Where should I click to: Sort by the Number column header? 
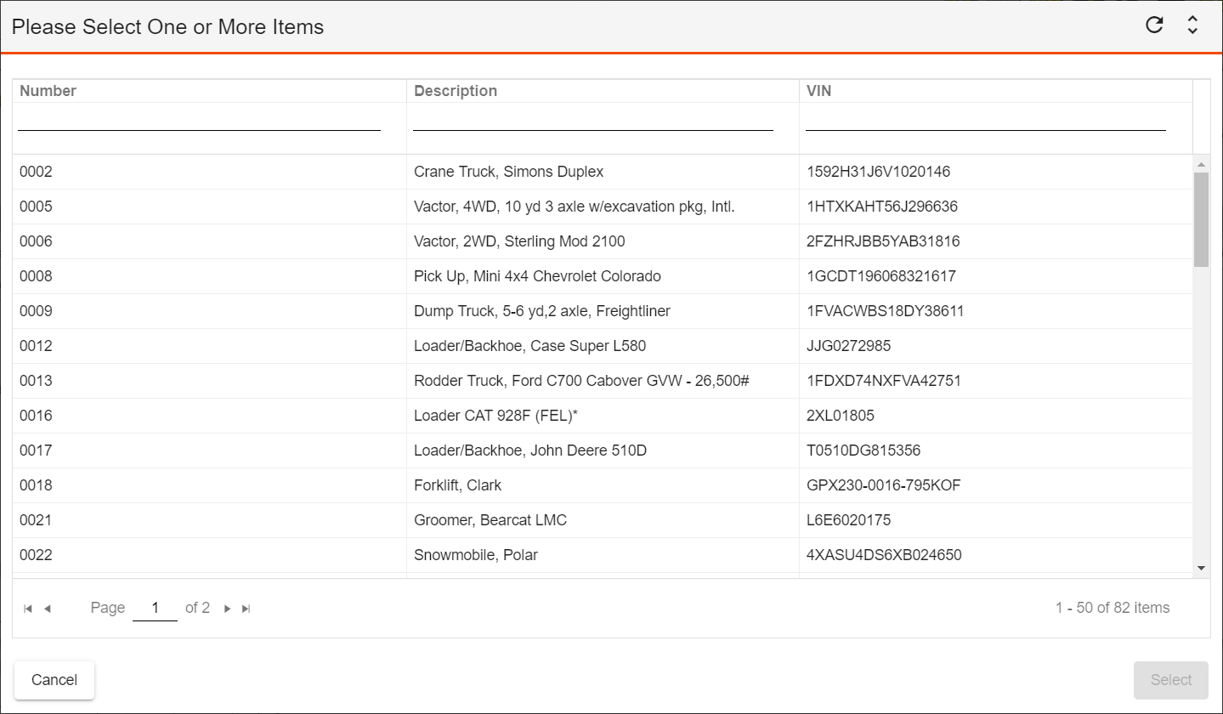coord(48,91)
